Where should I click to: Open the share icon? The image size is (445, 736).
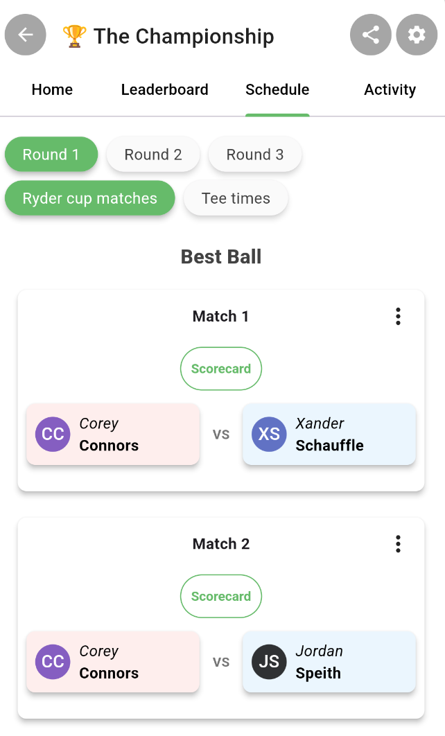pyautogui.click(x=371, y=35)
